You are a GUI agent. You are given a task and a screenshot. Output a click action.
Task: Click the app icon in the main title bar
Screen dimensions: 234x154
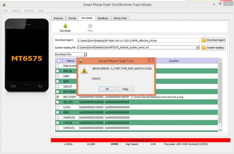coord(4,4)
